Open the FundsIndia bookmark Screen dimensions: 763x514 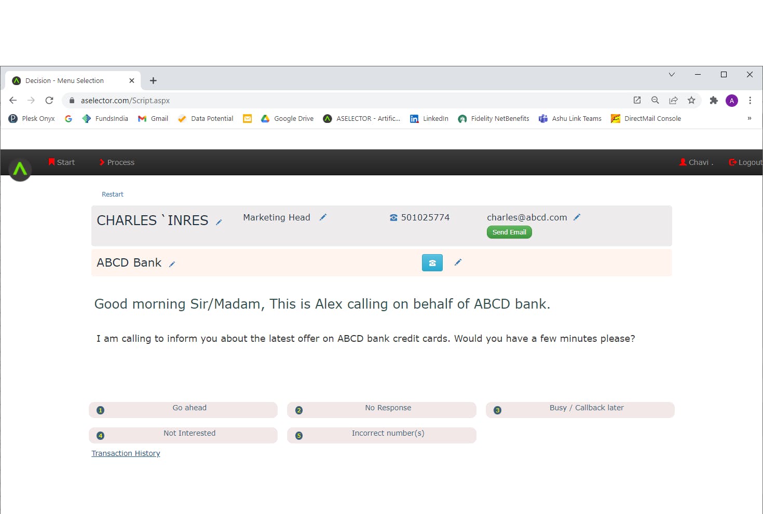(x=105, y=118)
